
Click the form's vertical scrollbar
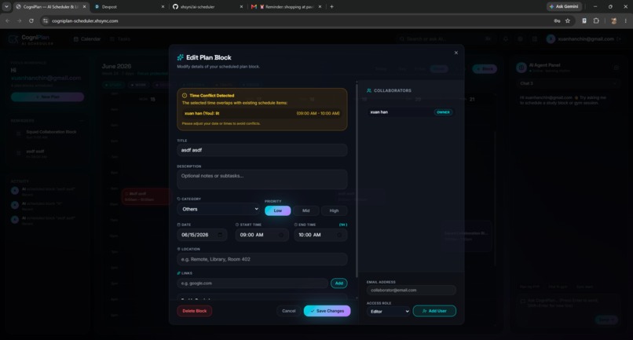(357, 180)
